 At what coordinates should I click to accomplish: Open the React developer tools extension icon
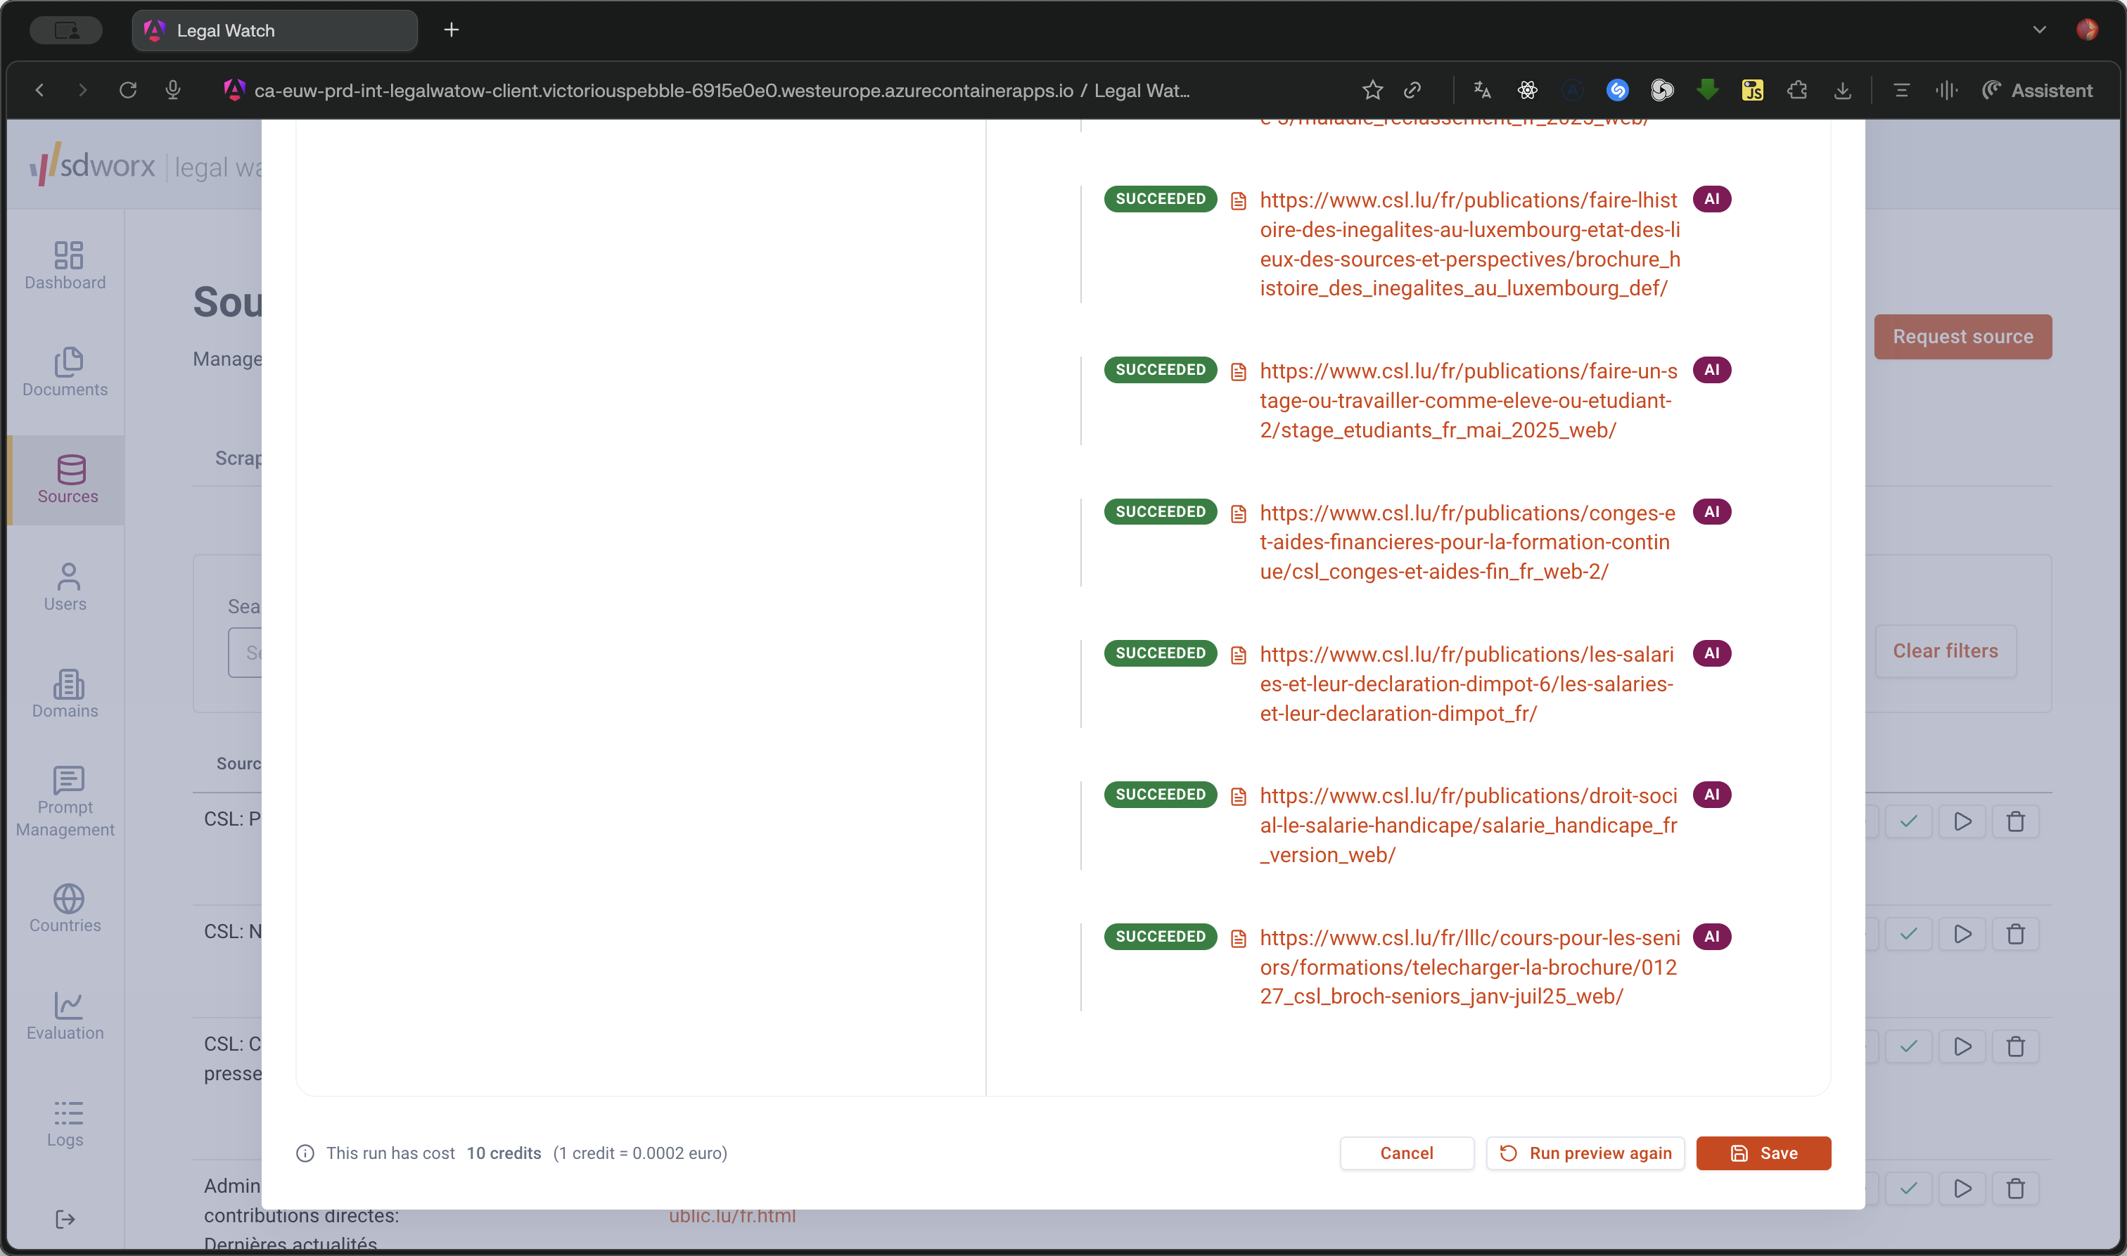click(1527, 90)
